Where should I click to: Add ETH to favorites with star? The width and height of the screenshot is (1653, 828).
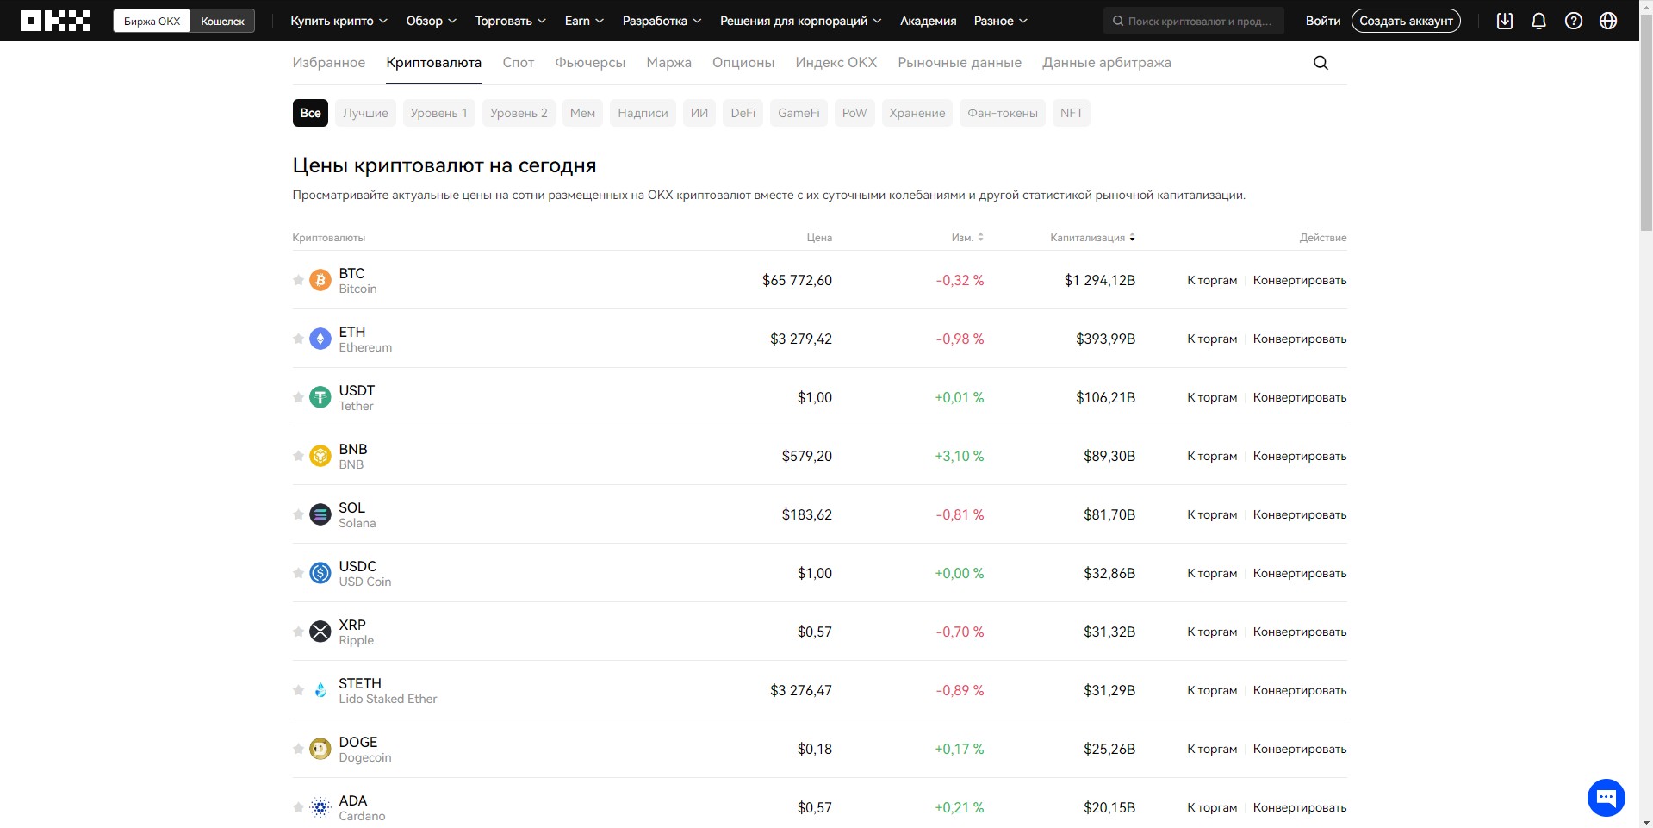[x=298, y=339]
